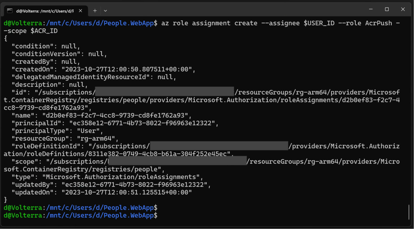This screenshot has height=229, width=414.
Task: Minimize the Windows Terminal window
Action: [371, 9]
